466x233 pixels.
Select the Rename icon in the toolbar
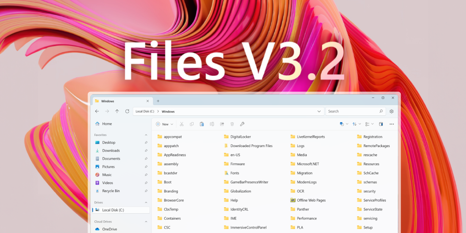pyautogui.click(x=211, y=124)
